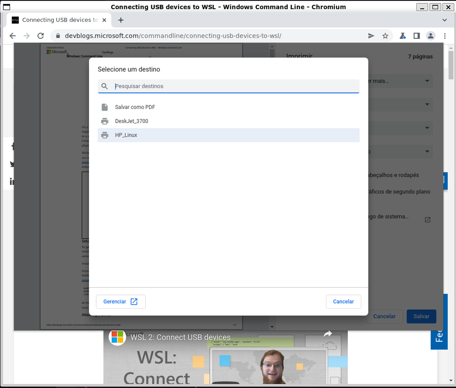Click the search magnifier icon in the dialog
456x388 pixels.
click(105, 86)
